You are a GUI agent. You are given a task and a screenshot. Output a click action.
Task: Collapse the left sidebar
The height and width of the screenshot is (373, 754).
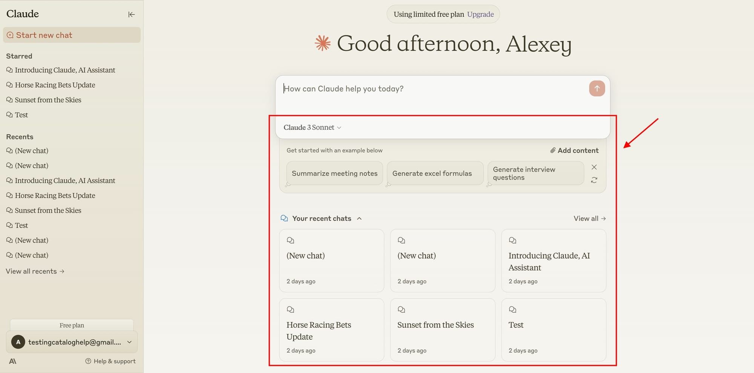(x=131, y=14)
